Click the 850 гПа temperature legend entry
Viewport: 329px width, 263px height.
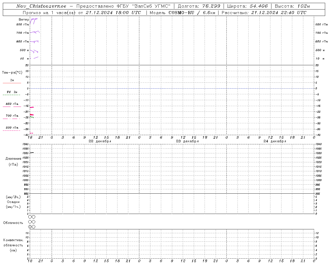point(12,105)
